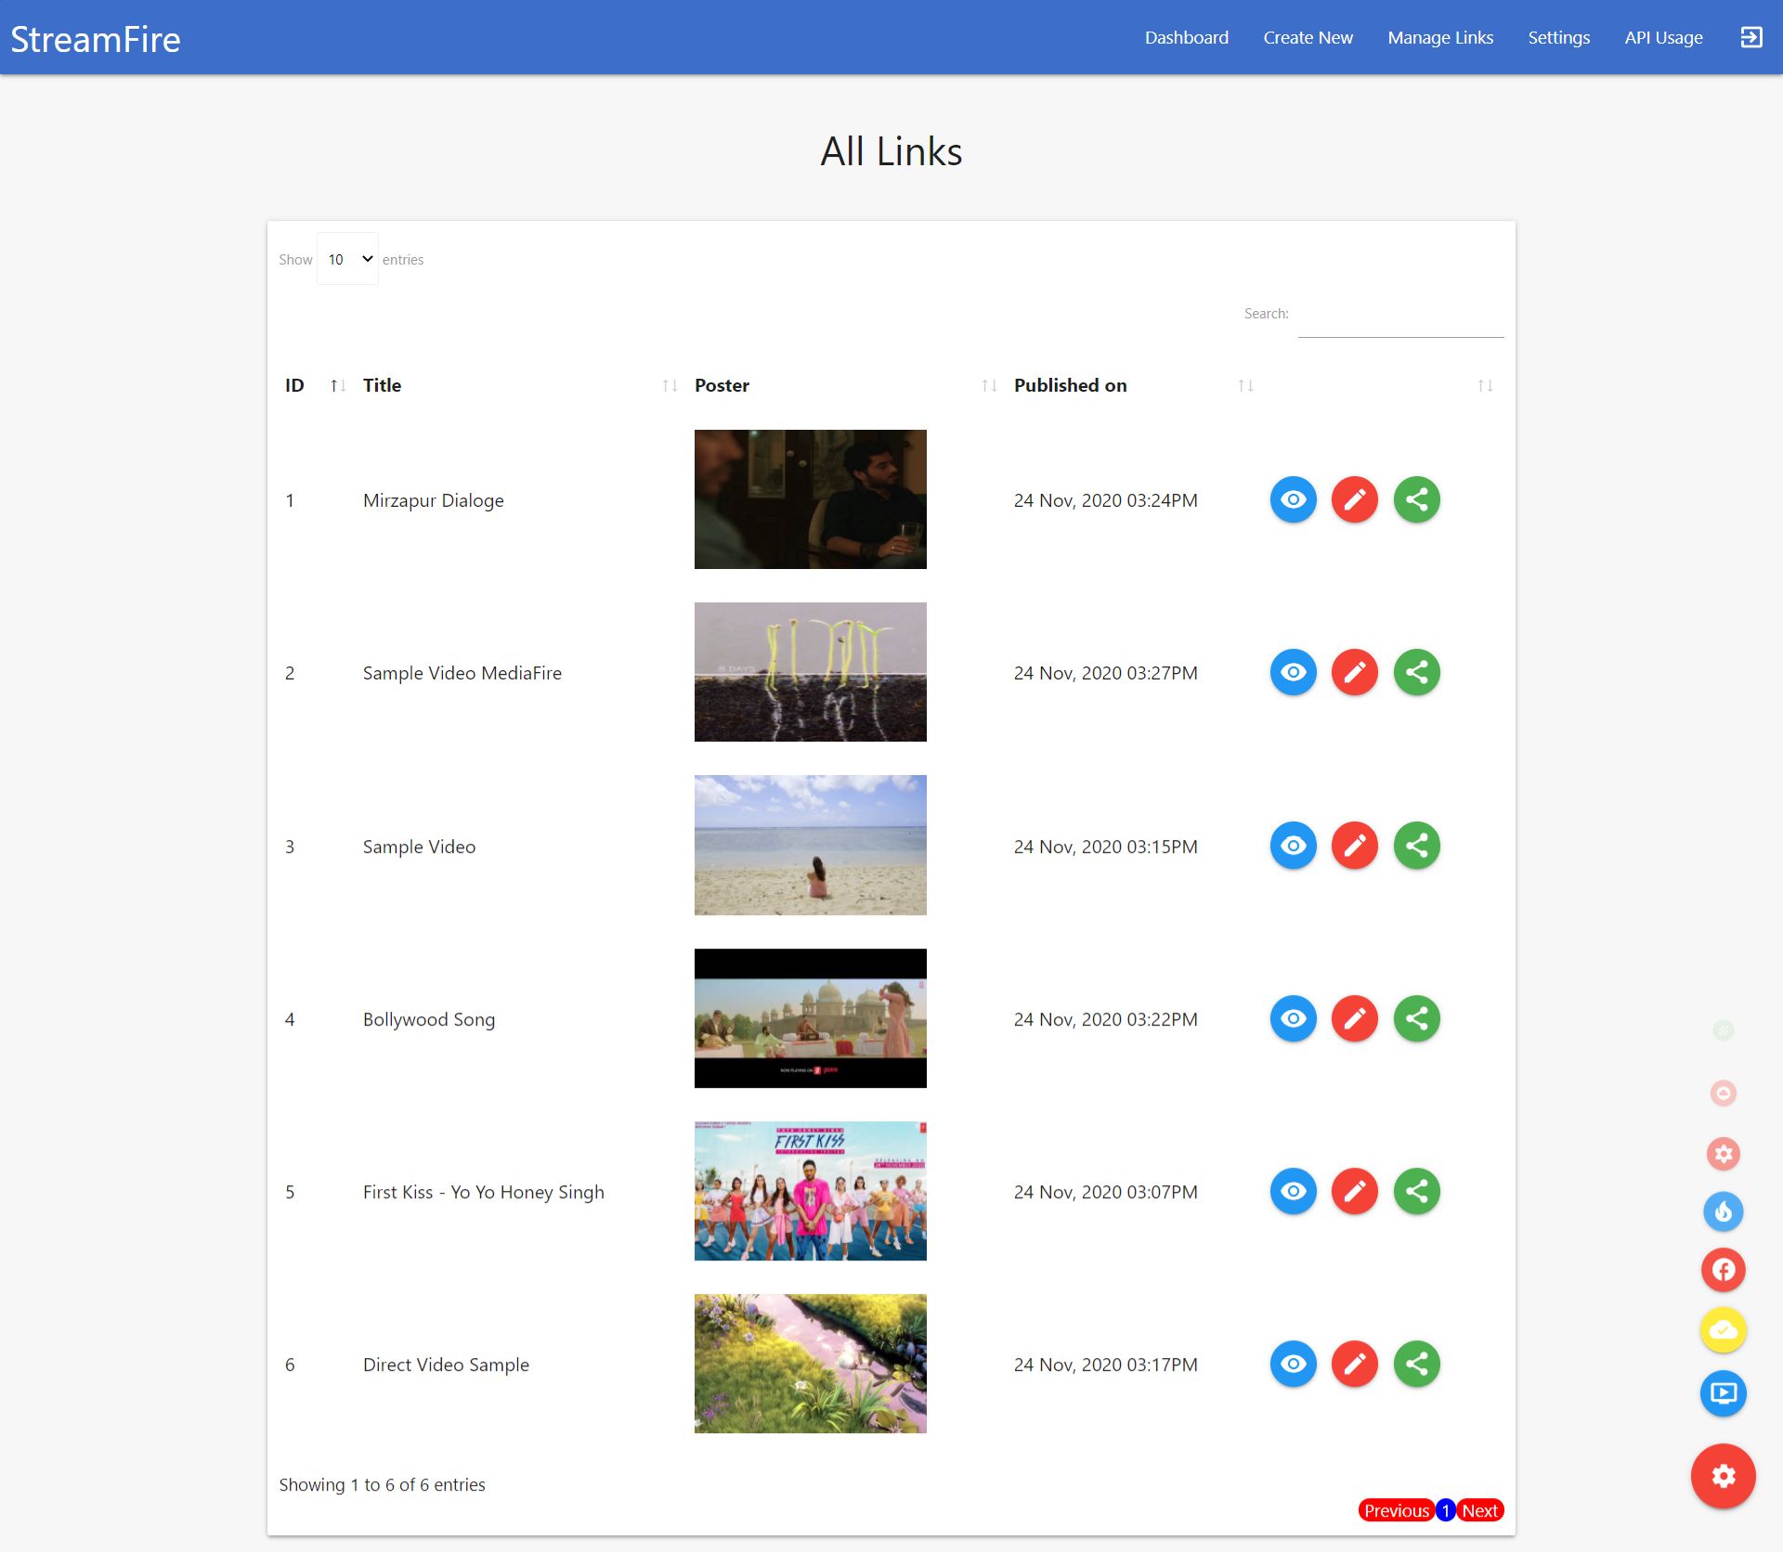Click the blue video player floating icon
The width and height of the screenshot is (1783, 1552).
click(1724, 1393)
